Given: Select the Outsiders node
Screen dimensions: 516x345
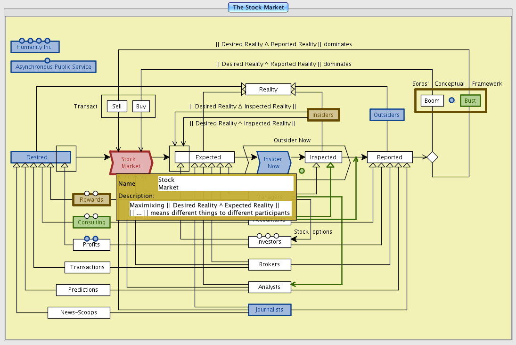Looking at the screenshot, I should click(386, 115).
